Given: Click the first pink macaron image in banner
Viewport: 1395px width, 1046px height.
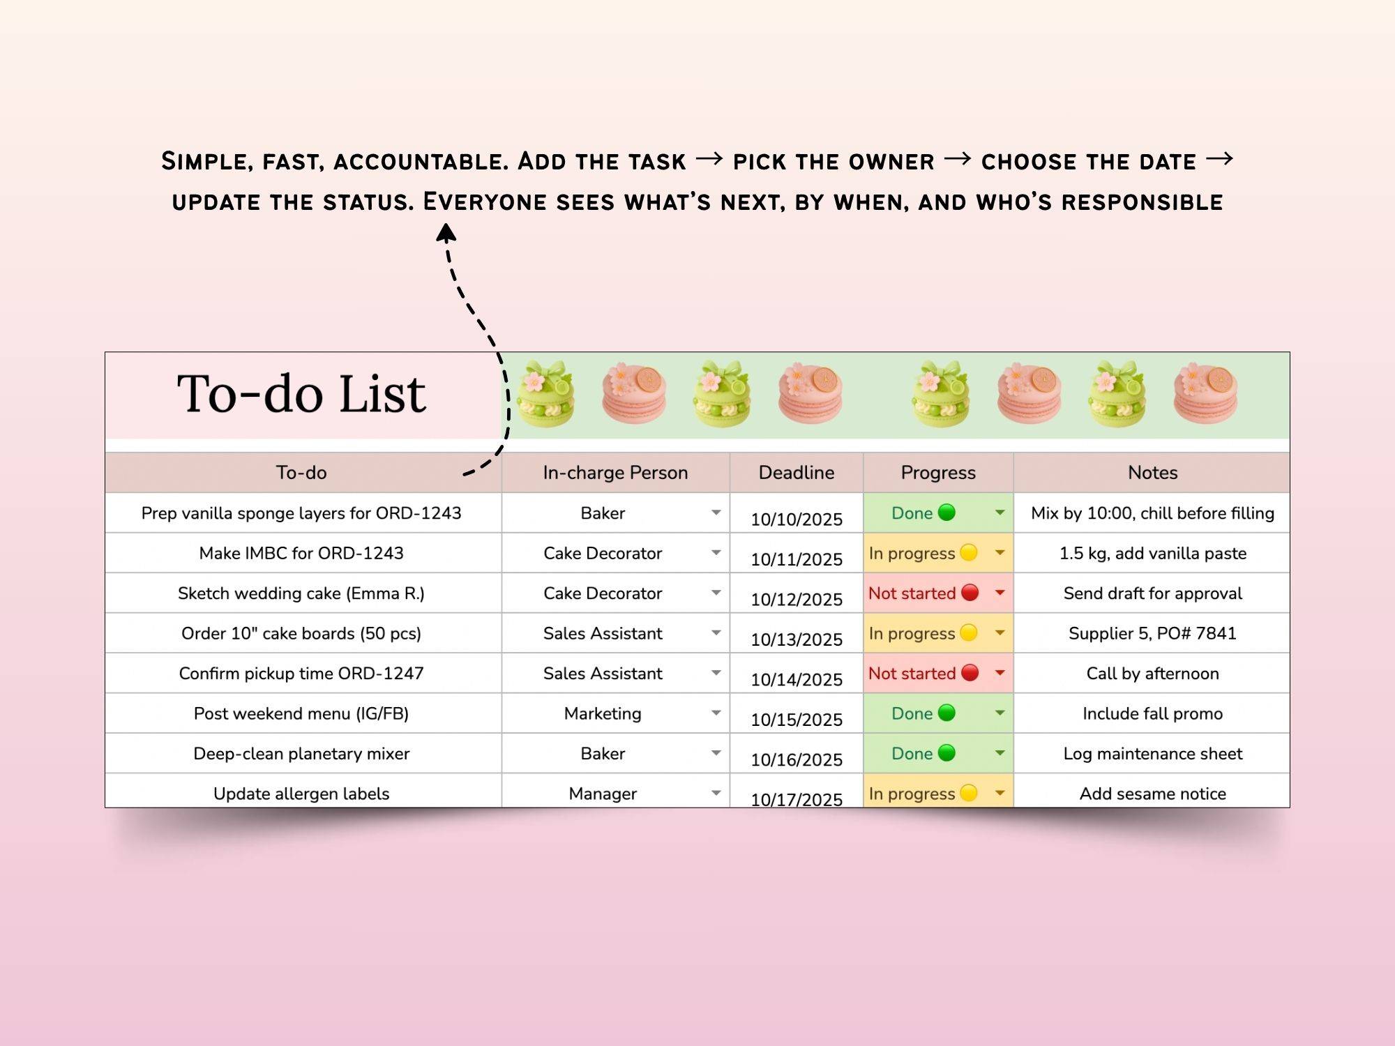Looking at the screenshot, I should [634, 394].
